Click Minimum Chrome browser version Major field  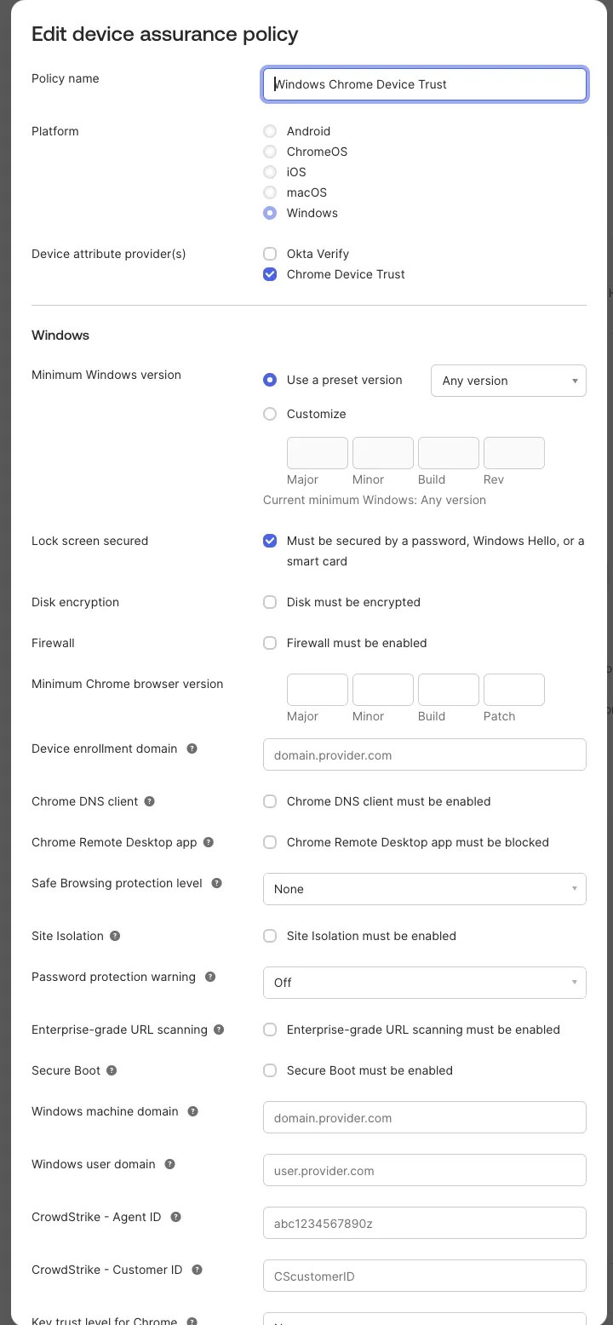tap(318, 690)
